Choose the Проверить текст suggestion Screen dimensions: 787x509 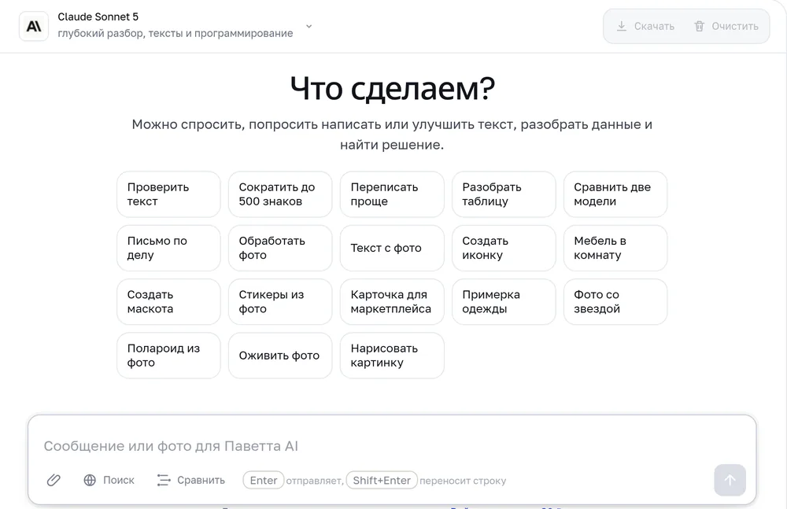point(168,194)
